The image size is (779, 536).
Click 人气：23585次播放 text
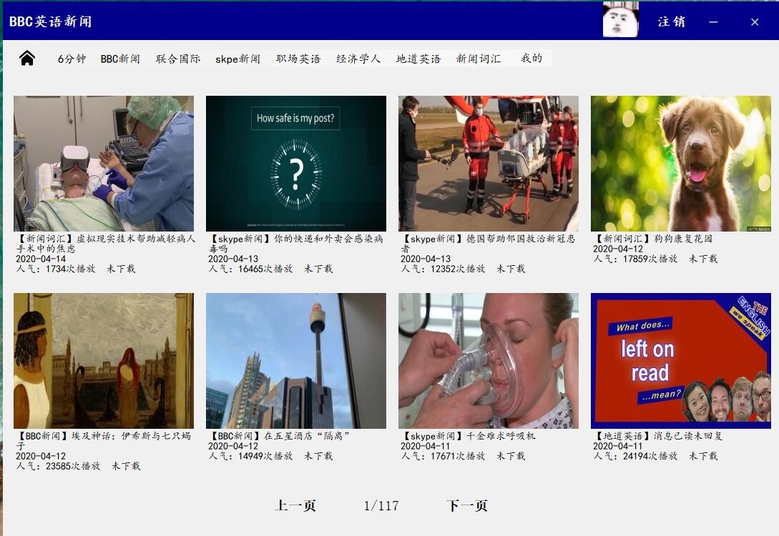pos(58,465)
